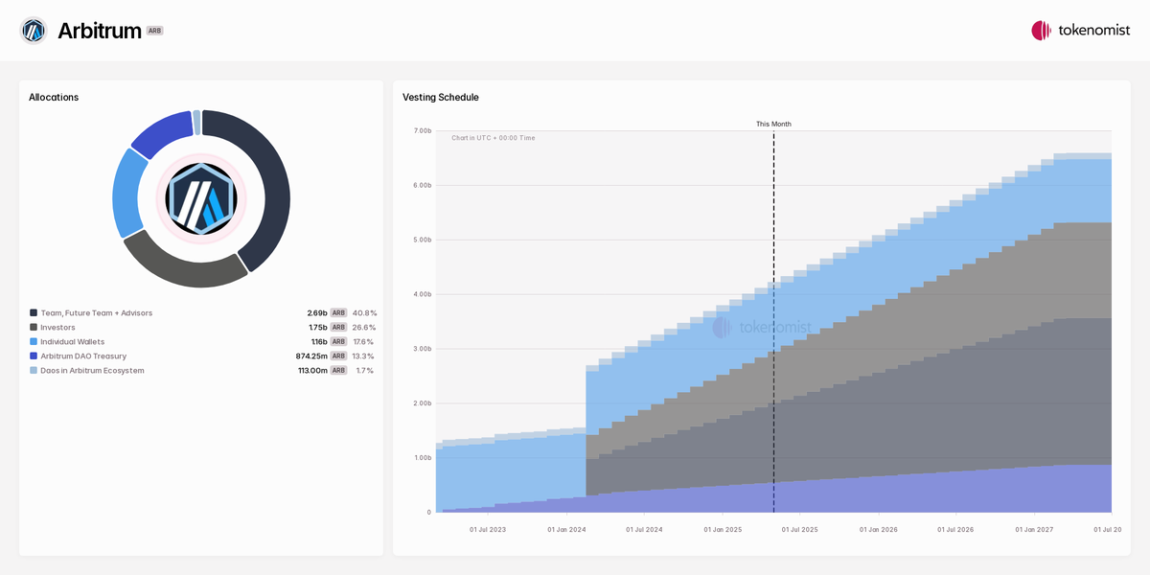
Task: Click the Arbitrum logo in the header
Action: click(x=34, y=31)
